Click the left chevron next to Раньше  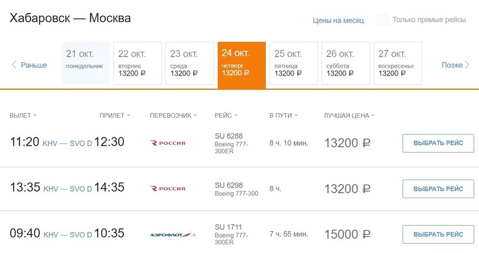[x=14, y=65]
